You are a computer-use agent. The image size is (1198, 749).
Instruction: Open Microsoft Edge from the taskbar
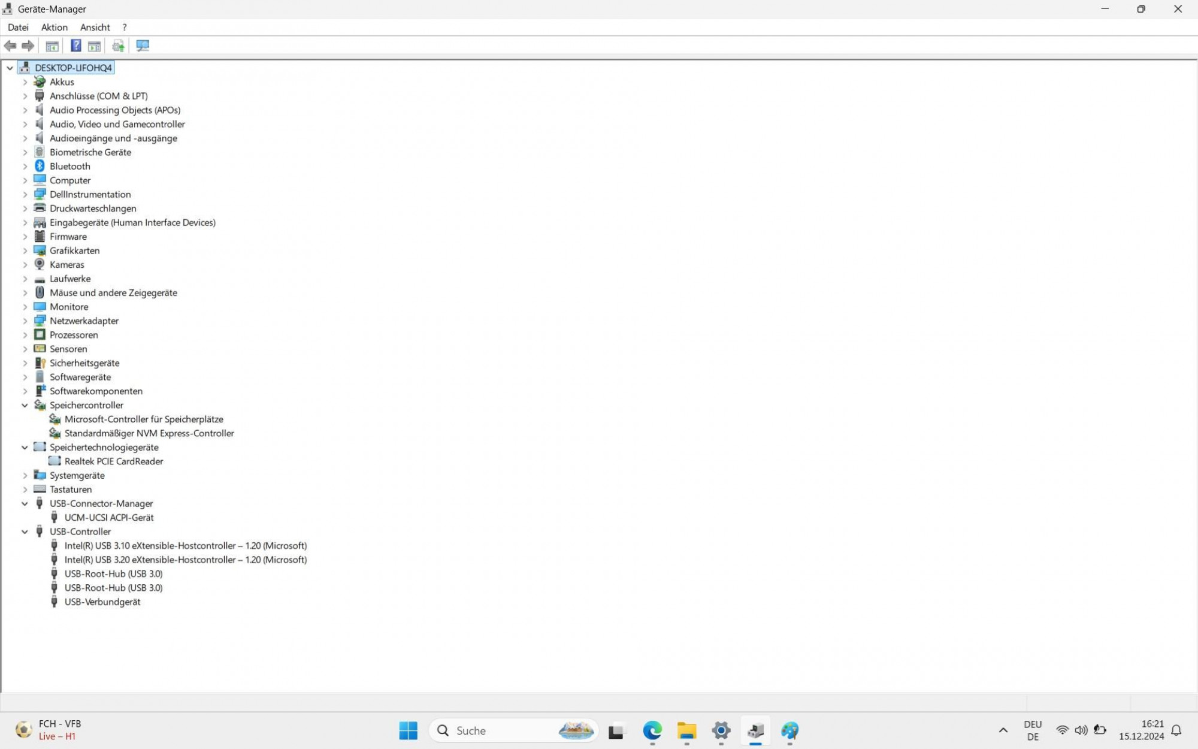coord(652,730)
